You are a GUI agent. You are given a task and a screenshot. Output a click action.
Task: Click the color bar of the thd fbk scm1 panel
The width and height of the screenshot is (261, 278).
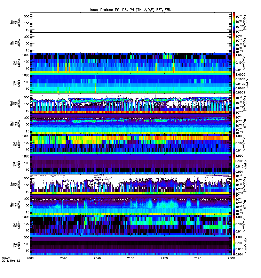(234, 164)
